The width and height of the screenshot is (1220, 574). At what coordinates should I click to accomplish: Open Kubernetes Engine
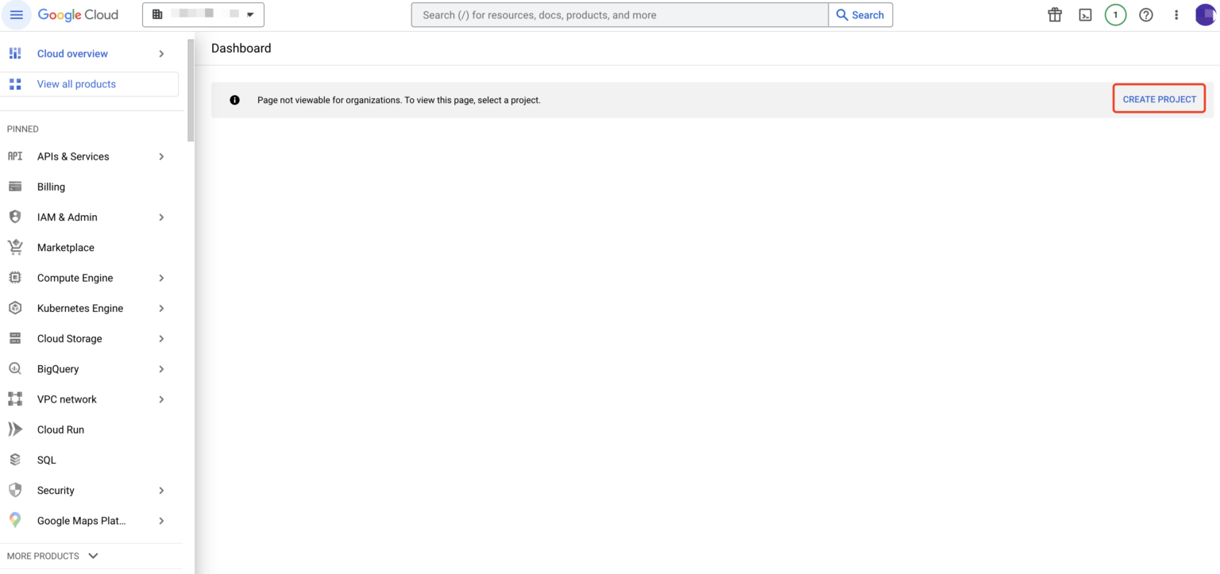click(80, 308)
